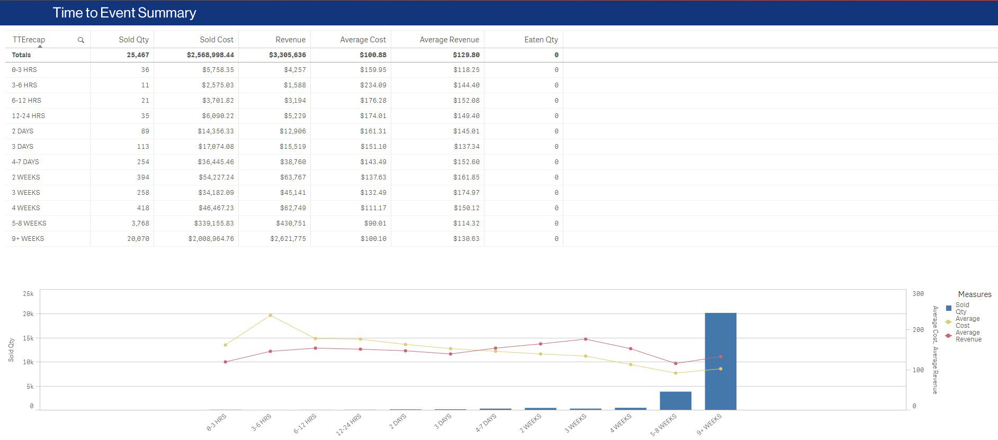
Task: Click red Average Revenue point at 3 WEEKS
Action: 586,339
